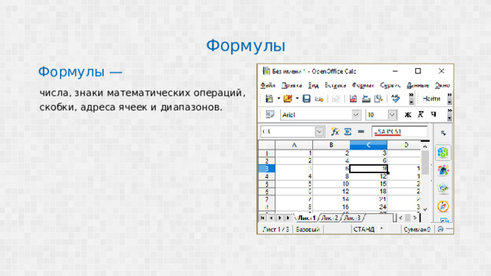The width and height of the screenshot is (491, 276).
Task: Open the Name Box cell reference dropdown
Action: click(x=319, y=132)
